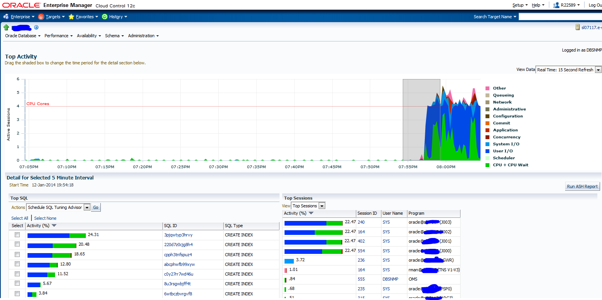Open the Administration menu

click(141, 35)
